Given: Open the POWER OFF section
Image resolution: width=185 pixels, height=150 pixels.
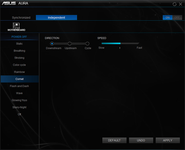Looking at the screenshot, I should tap(19, 37).
